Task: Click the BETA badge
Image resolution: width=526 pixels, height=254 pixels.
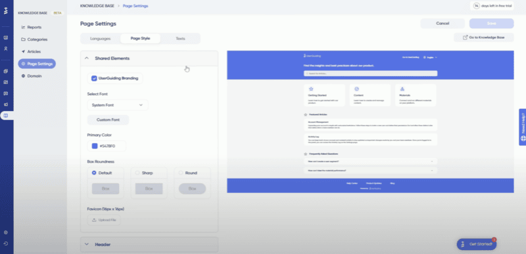Action: tap(57, 13)
